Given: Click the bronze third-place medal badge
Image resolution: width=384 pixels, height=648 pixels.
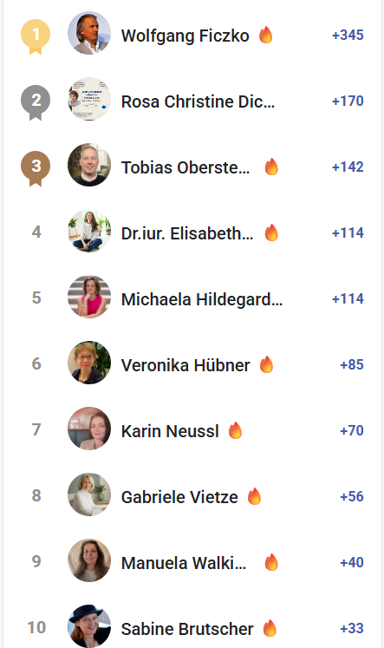Looking at the screenshot, I should (x=36, y=168).
